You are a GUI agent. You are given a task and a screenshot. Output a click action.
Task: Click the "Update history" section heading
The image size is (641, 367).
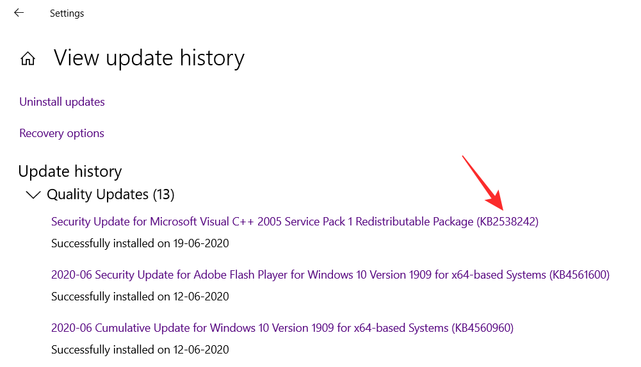pos(70,172)
